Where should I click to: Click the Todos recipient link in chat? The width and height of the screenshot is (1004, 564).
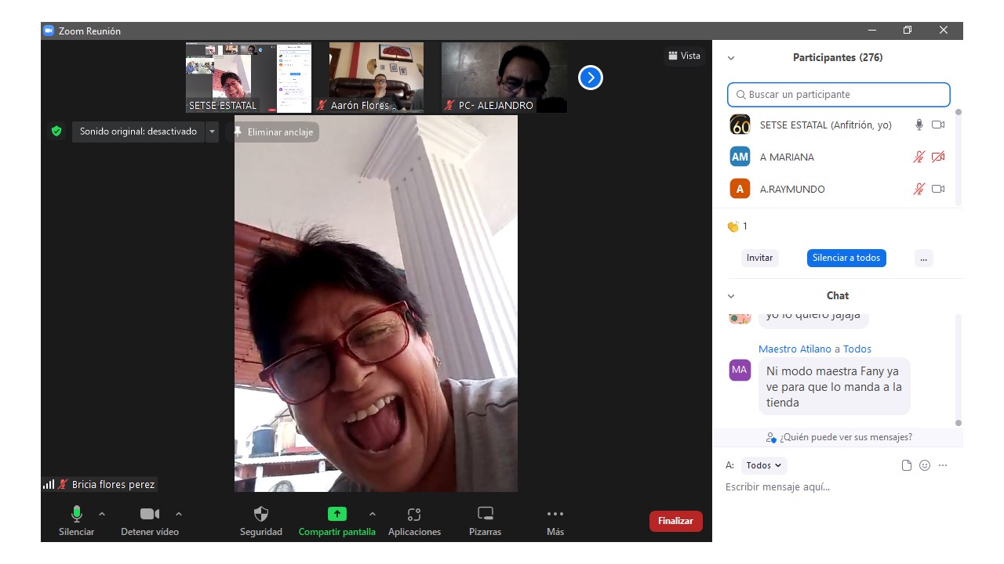[857, 349]
